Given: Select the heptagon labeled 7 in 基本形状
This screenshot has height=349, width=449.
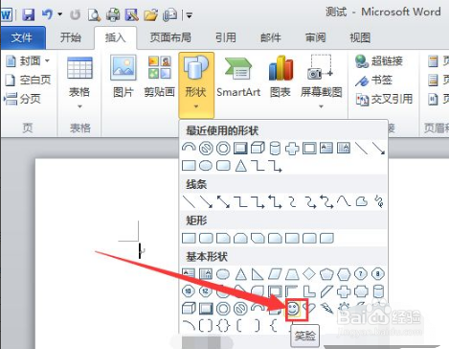Looking at the screenshot, I should click(x=361, y=274).
